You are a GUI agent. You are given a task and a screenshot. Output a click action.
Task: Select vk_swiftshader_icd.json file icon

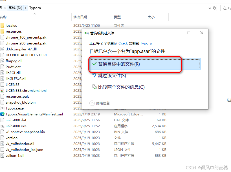point(2,149)
